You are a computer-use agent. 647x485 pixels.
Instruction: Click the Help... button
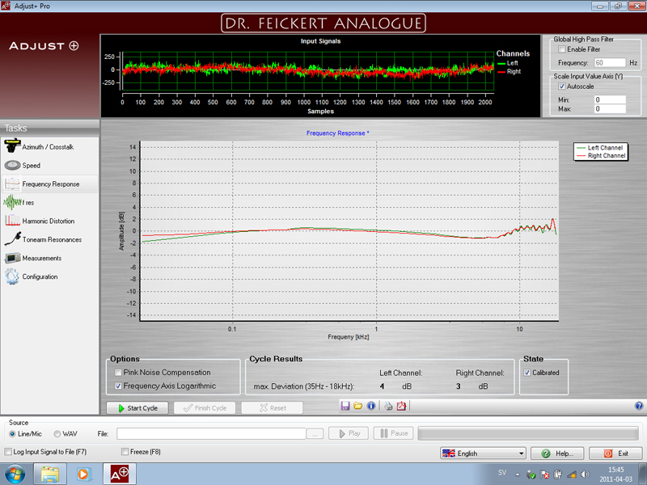557,453
